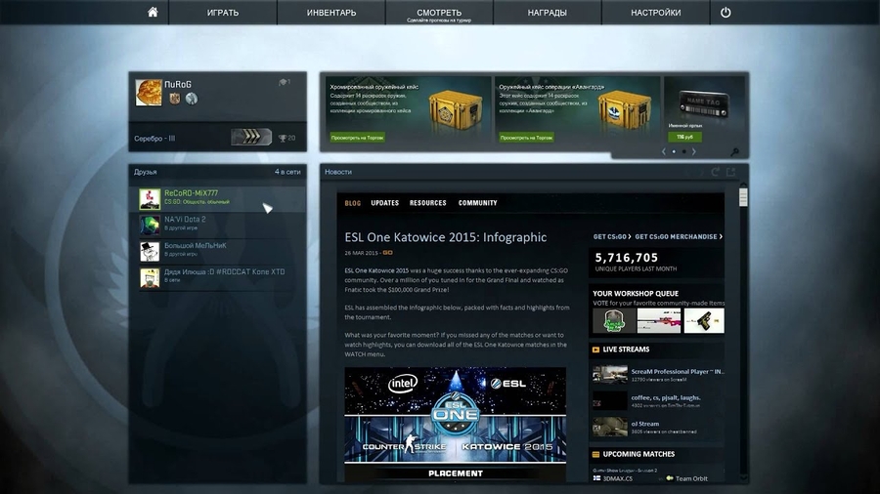Viewport: 880px width, 494px height.
Task: Click the magnifier icon under store banner
Action: point(734,152)
